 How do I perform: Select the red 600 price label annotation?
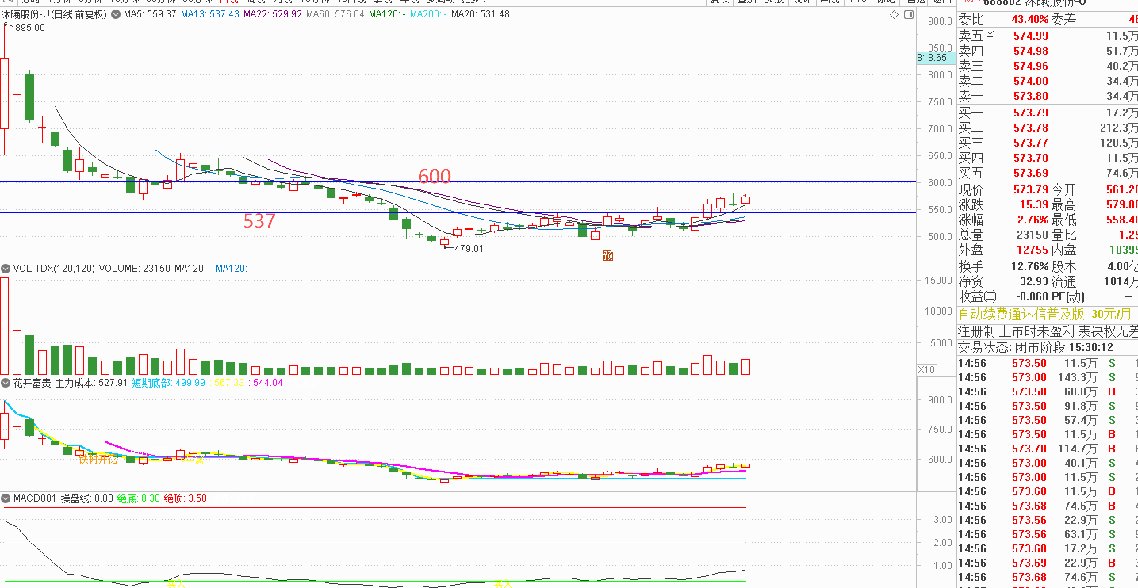434,176
